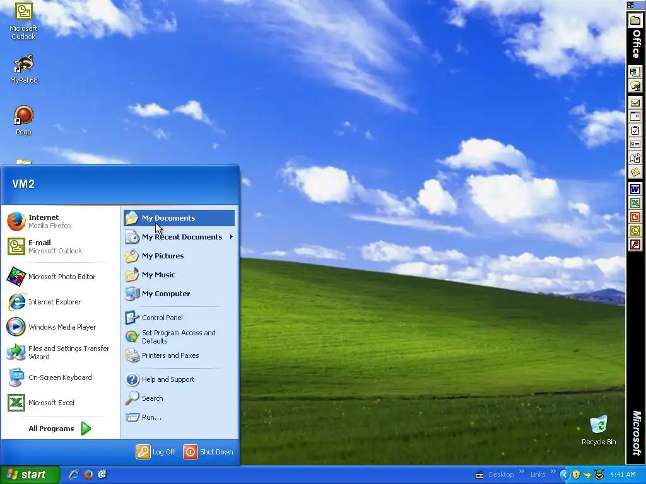Viewport: 646px width, 484px height.
Task: Expand Desktop toolbar chevron in taskbar
Action: click(x=522, y=471)
